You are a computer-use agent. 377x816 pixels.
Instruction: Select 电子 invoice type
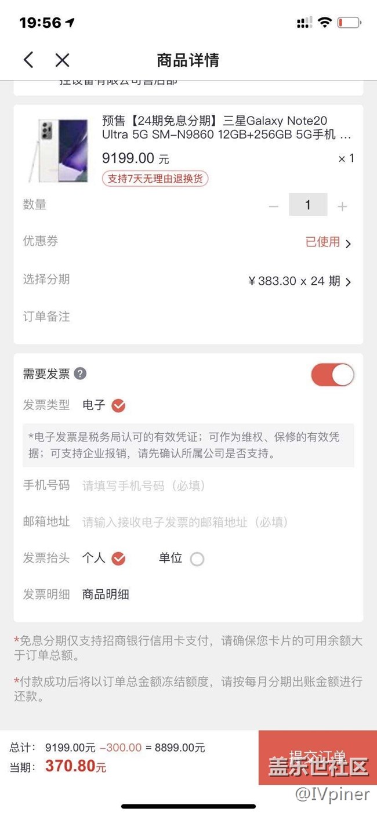tap(118, 405)
